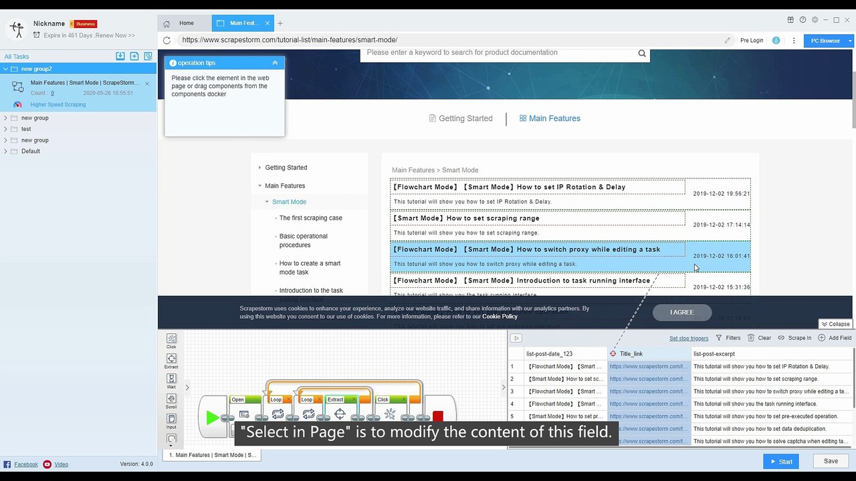Expand the test group folder
Viewport: 856px width, 481px height.
pos(5,129)
